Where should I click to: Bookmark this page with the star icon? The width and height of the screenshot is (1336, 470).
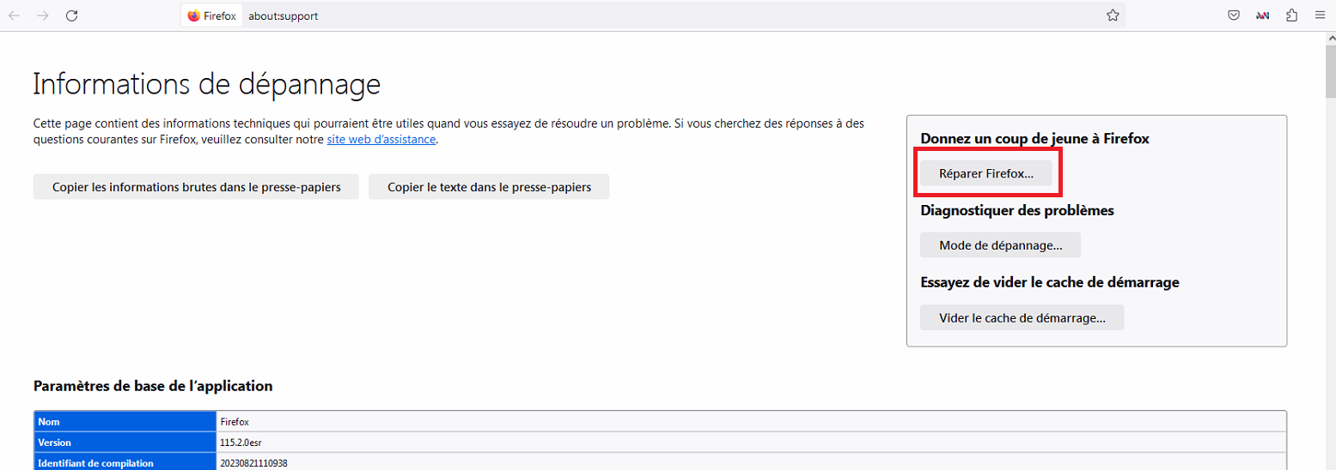pyautogui.click(x=1113, y=15)
